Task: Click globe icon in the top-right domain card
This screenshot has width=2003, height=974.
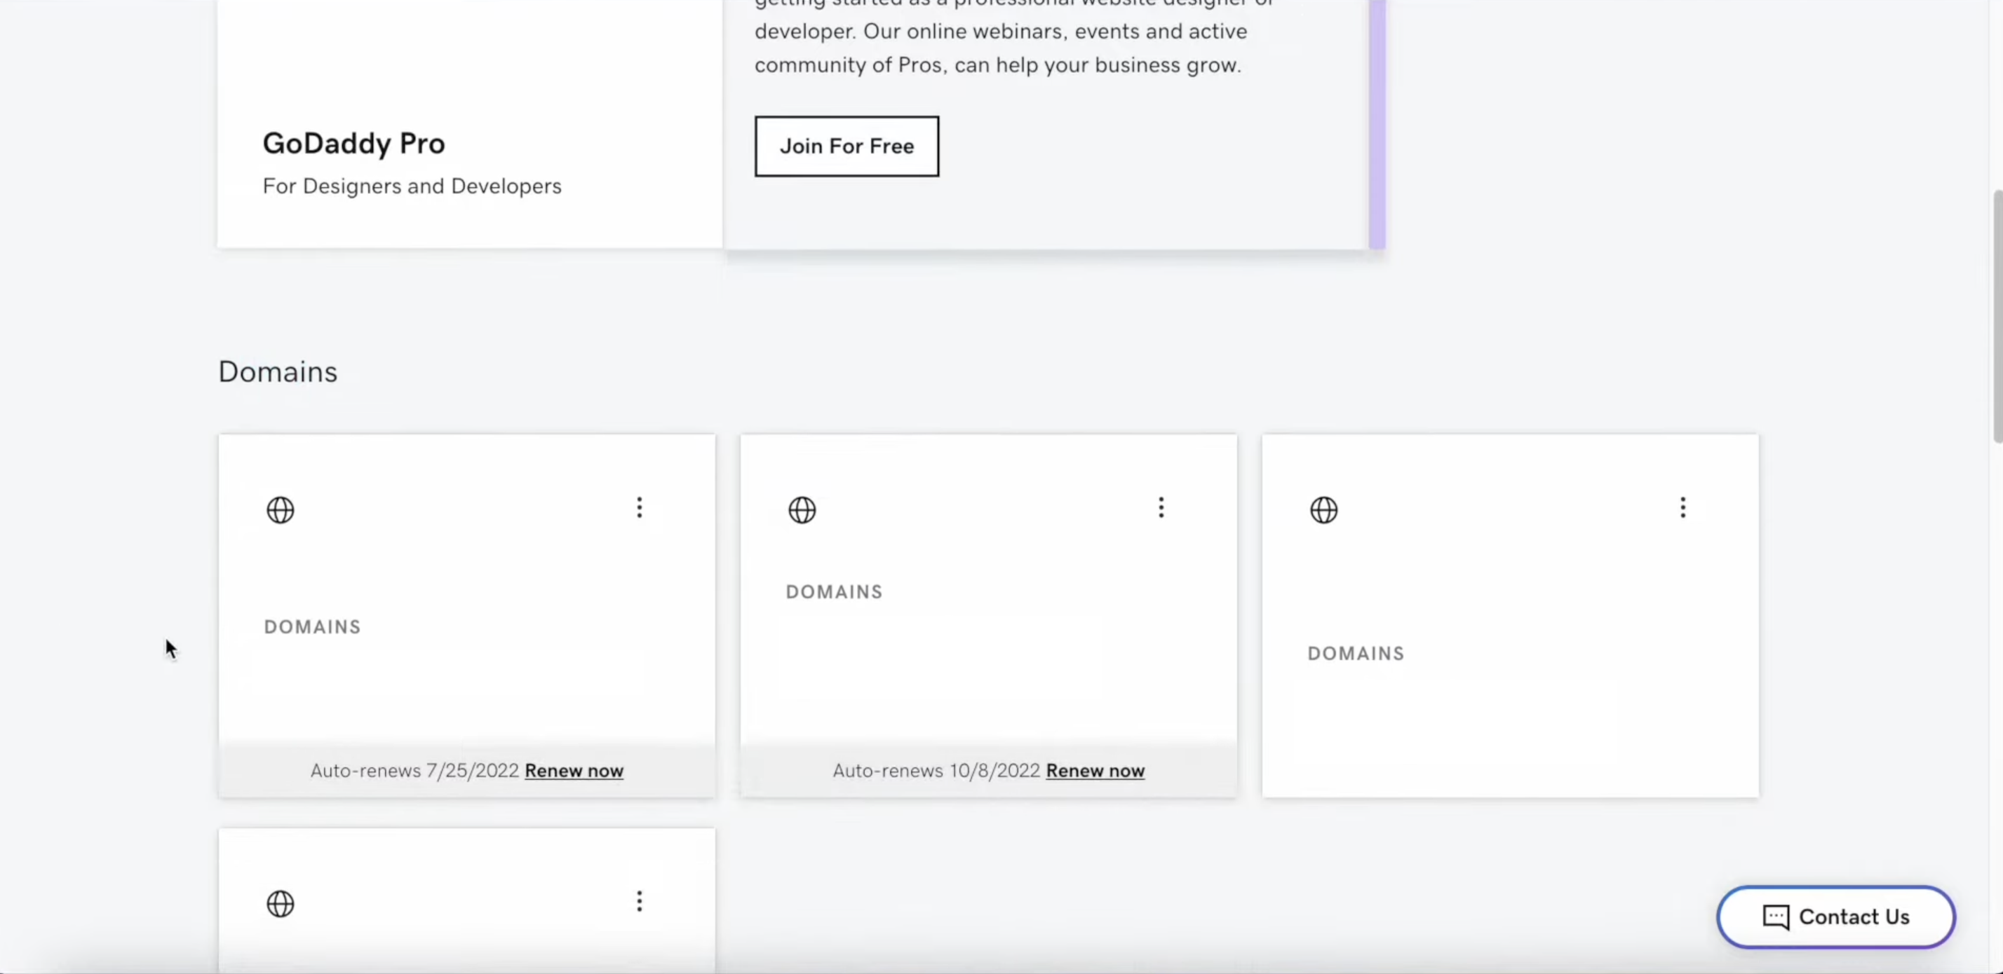Action: pyautogui.click(x=1323, y=510)
